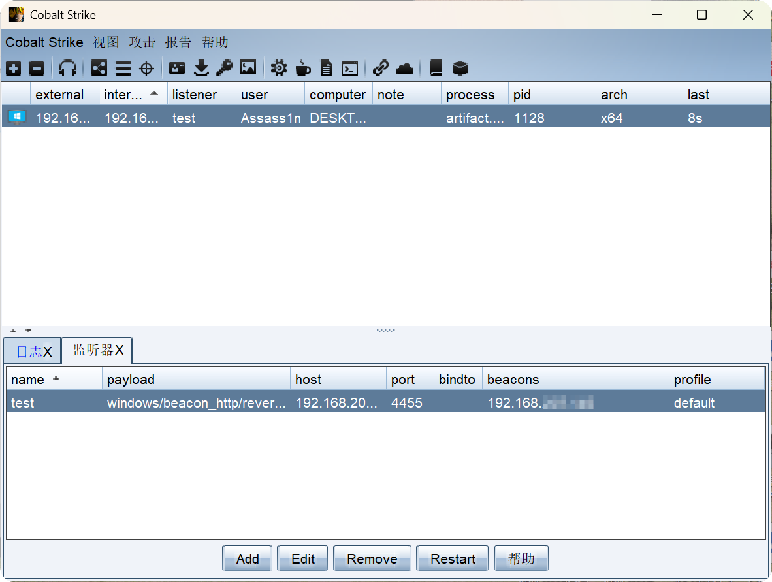Select listener payload windows/beacon_http/rever...
772x582 pixels.
tap(197, 403)
